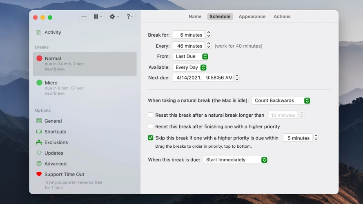Open Advanced options in sidebar
The image size is (363, 204).
point(55,164)
